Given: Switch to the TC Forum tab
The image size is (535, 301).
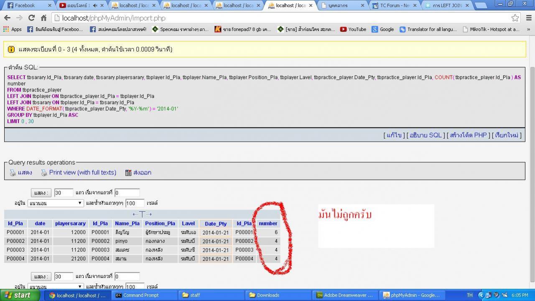Looking at the screenshot, I should pyautogui.click(x=393, y=5).
